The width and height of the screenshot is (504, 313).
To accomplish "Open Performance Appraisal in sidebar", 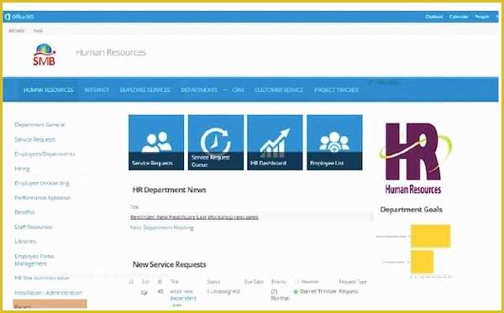I will pos(43,198).
